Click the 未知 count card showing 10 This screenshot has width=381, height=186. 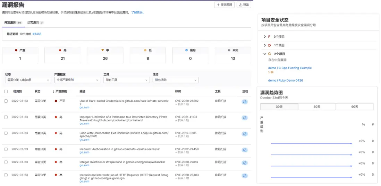(x=233, y=55)
